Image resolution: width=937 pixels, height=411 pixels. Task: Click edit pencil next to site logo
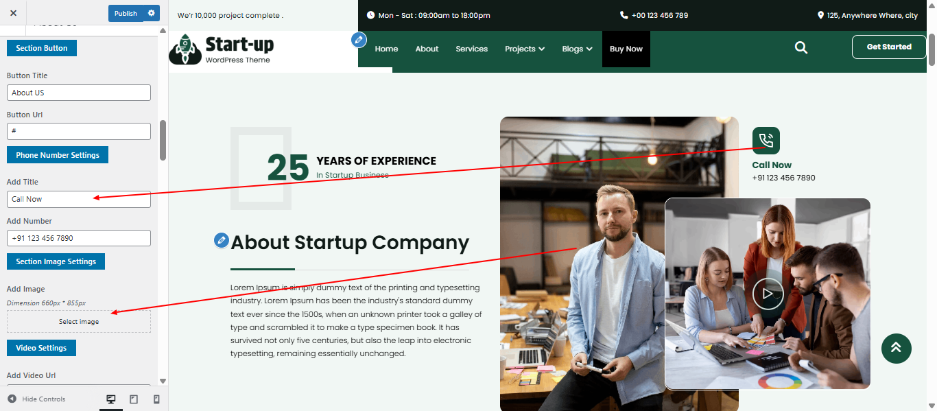(x=359, y=40)
